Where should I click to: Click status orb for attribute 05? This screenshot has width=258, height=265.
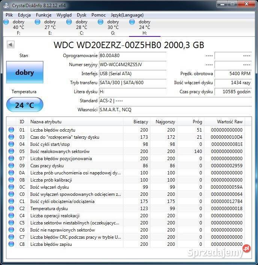point(11,151)
